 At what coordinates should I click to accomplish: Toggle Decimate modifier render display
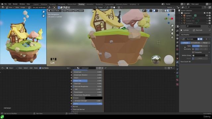pyautogui.click(x=201, y=39)
